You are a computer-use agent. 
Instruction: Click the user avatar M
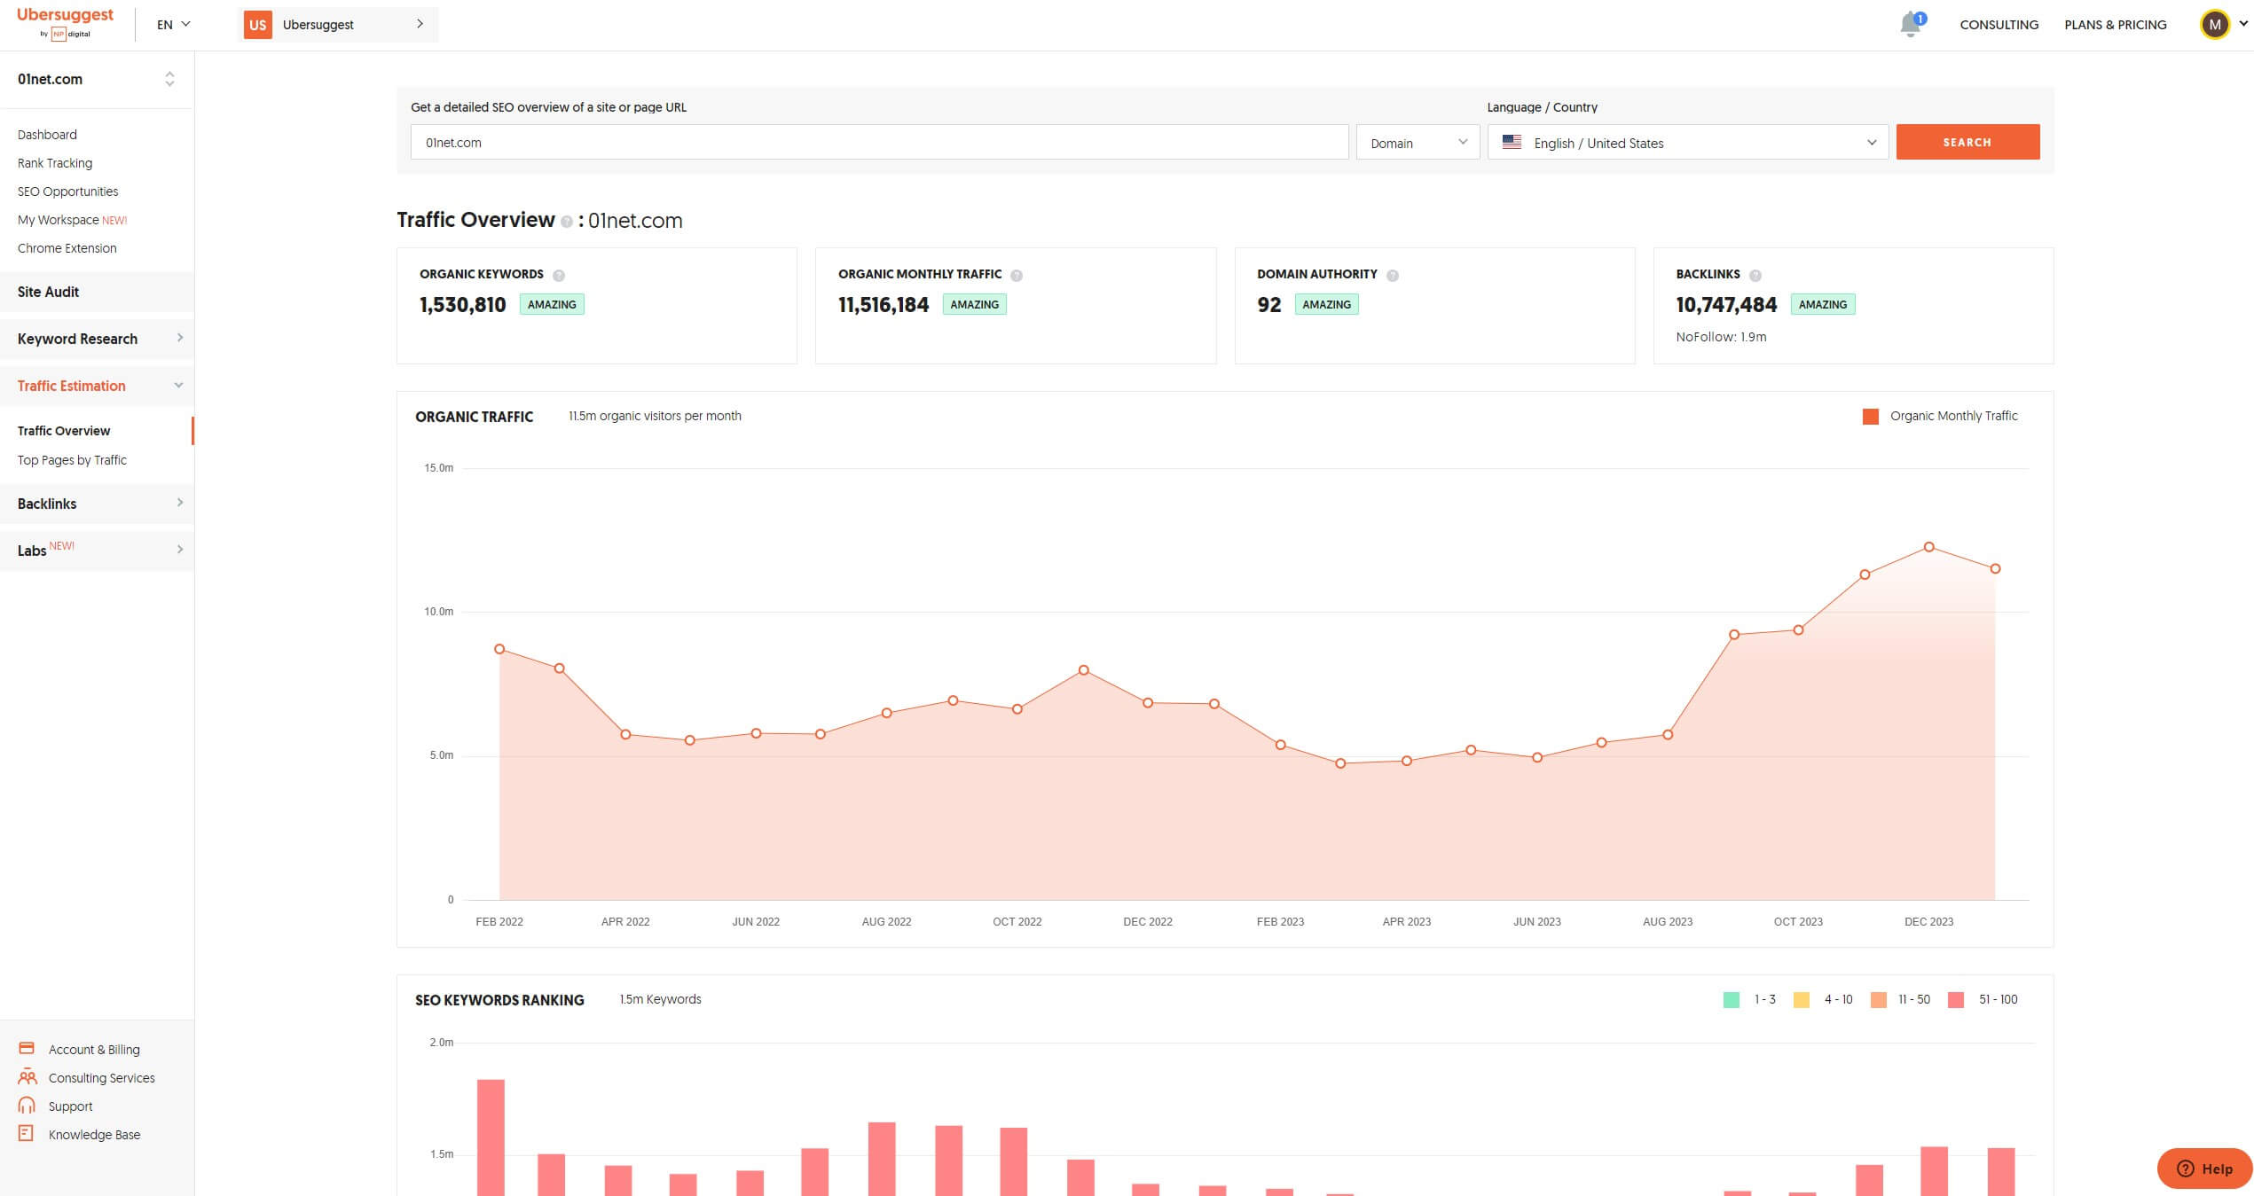[x=2214, y=25]
